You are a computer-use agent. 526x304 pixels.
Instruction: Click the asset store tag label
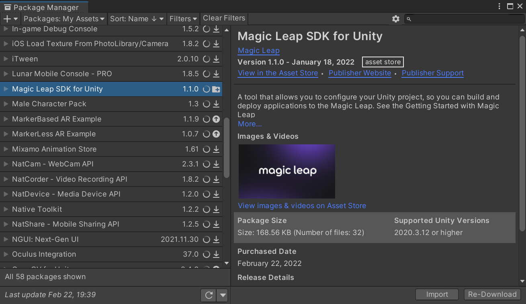(383, 62)
